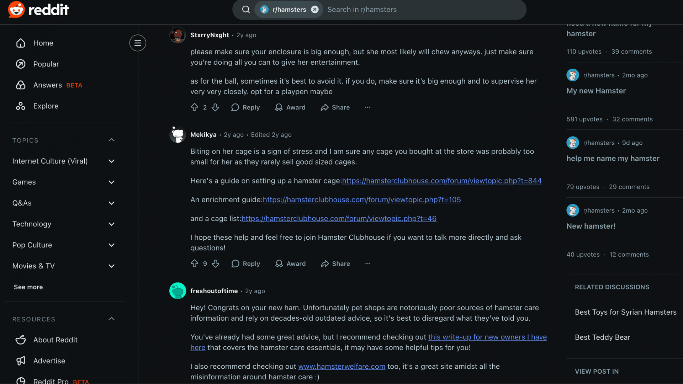This screenshot has width=683, height=384.
Task: Click Award icon on StxrryNxght's comment
Action: pos(279,107)
